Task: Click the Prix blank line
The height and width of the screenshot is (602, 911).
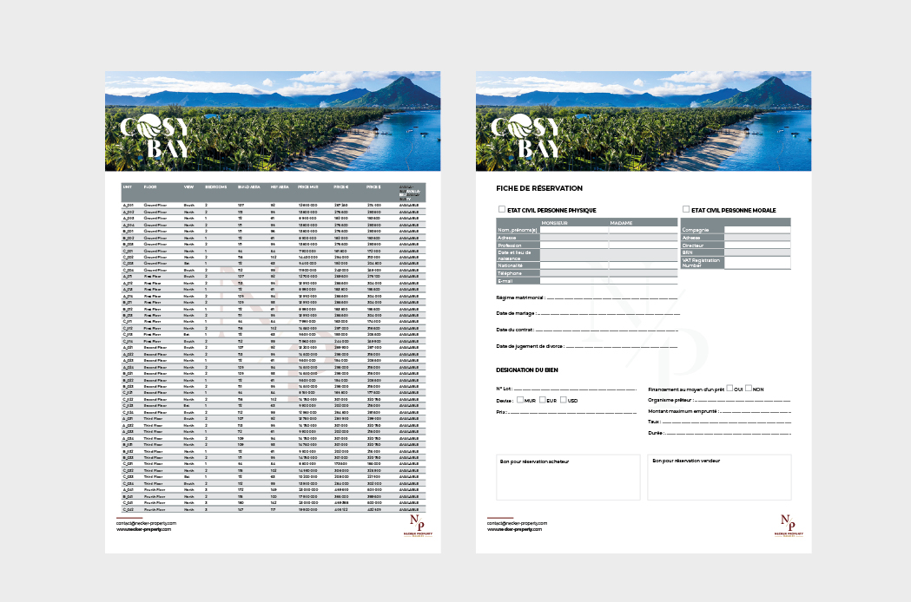Action: coord(573,413)
